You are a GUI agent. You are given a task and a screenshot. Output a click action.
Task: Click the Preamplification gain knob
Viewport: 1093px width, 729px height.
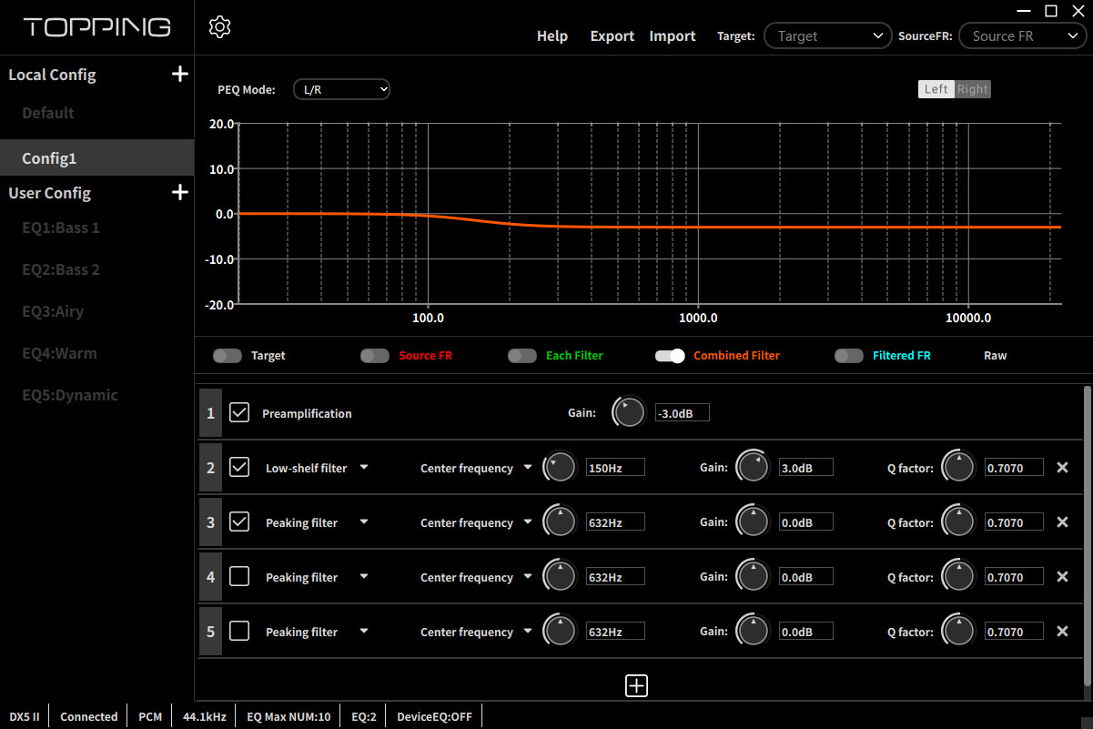[x=629, y=413]
